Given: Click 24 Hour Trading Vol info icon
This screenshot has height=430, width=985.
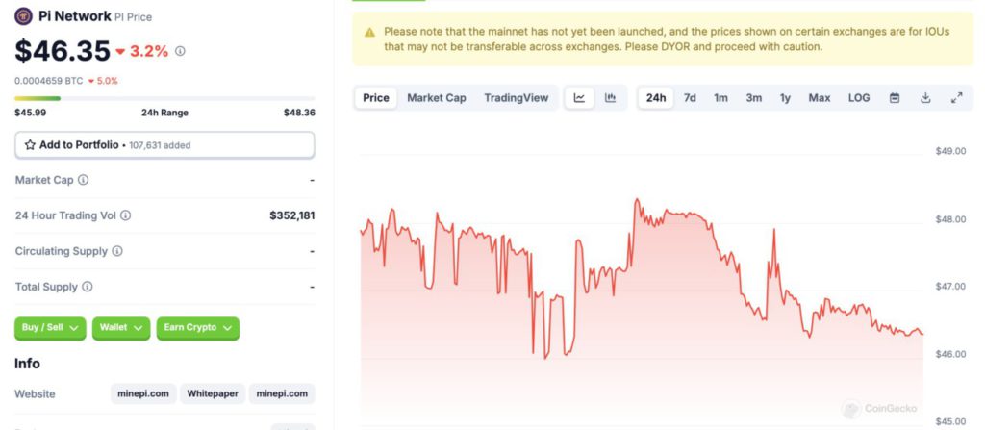Looking at the screenshot, I should click(125, 215).
